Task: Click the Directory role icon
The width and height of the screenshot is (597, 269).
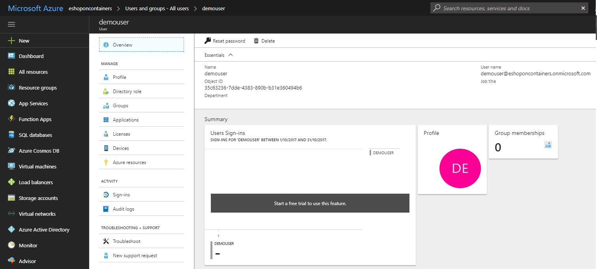Action: point(106,92)
